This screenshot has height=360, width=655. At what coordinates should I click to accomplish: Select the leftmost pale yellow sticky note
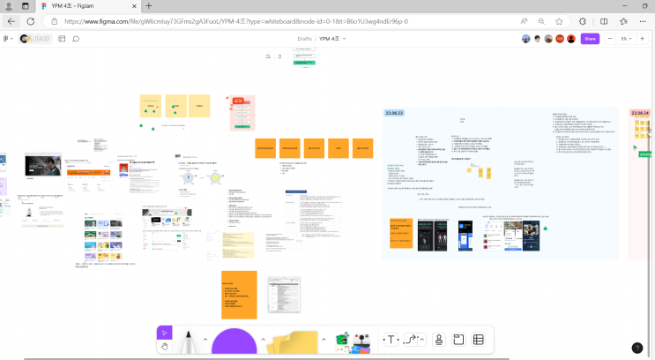pos(151,106)
